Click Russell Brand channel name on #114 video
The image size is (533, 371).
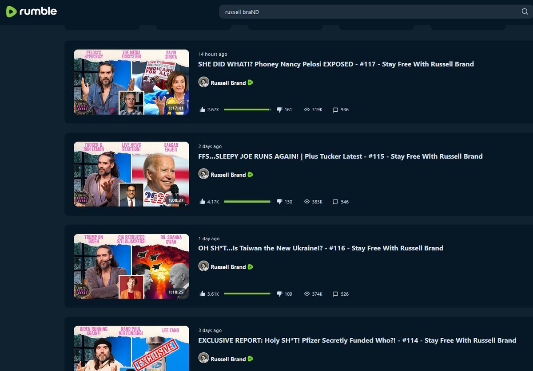coord(228,359)
